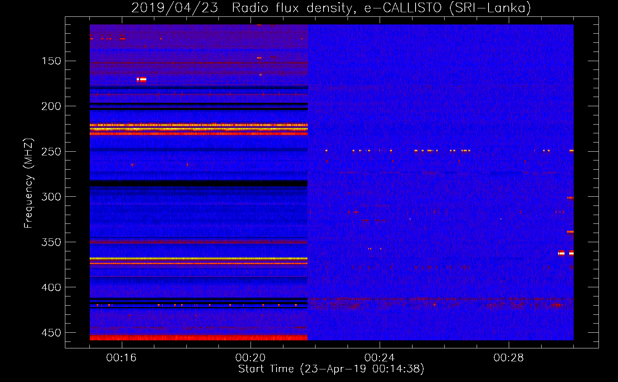The image size is (618, 382).
Task: Click the 00:28 time tick label
Action: click(x=509, y=358)
